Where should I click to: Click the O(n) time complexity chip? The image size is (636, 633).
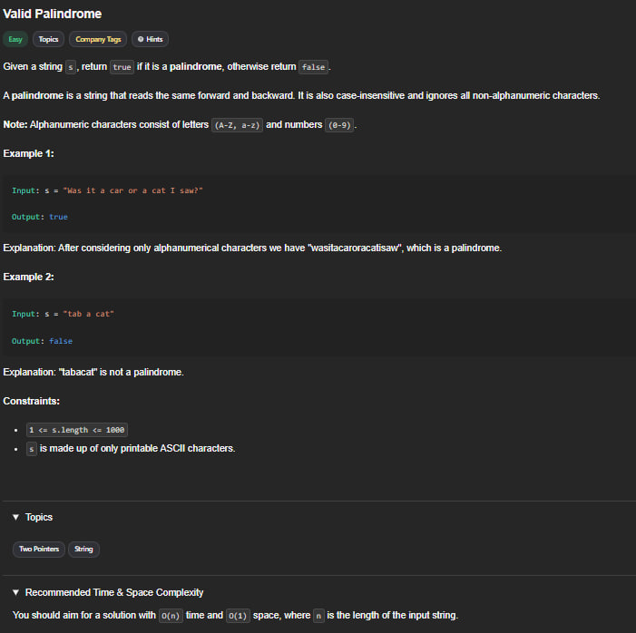click(x=171, y=616)
